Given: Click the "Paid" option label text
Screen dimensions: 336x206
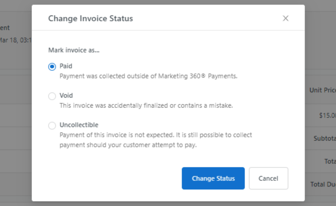Looking at the screenshot, I should [x=66, y=66].
